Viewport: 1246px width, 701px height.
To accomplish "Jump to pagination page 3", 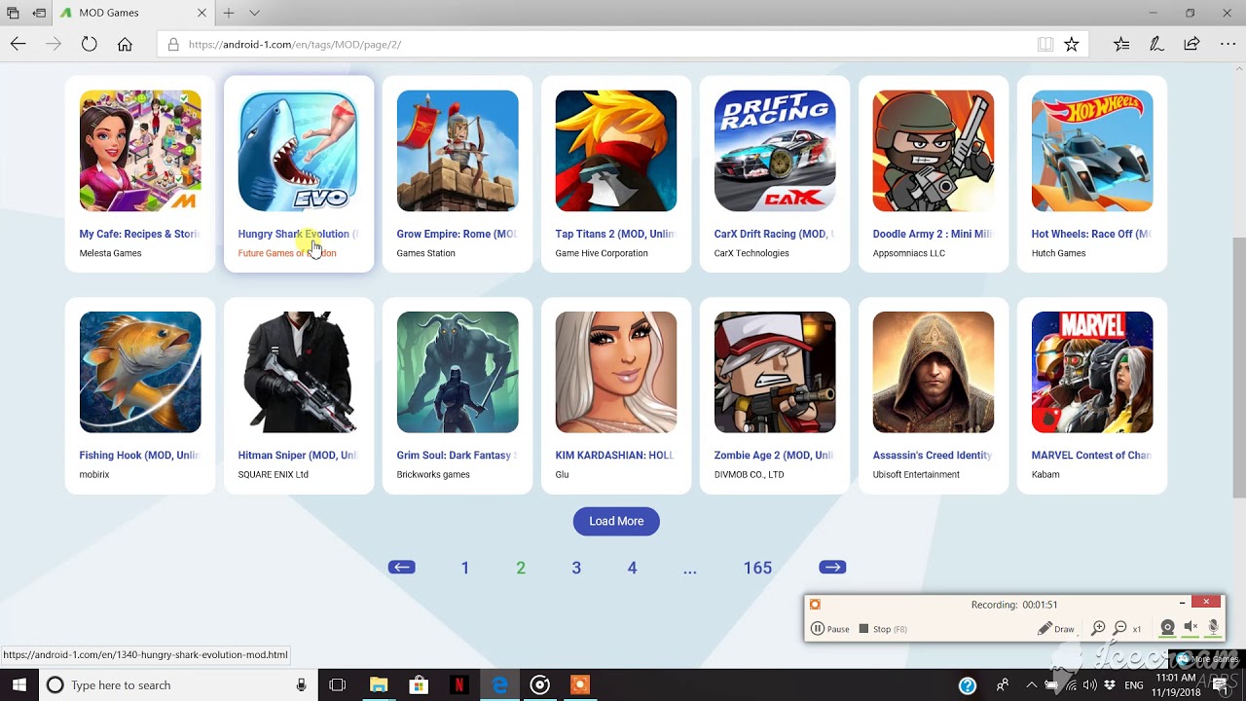I will pos(576,568).
